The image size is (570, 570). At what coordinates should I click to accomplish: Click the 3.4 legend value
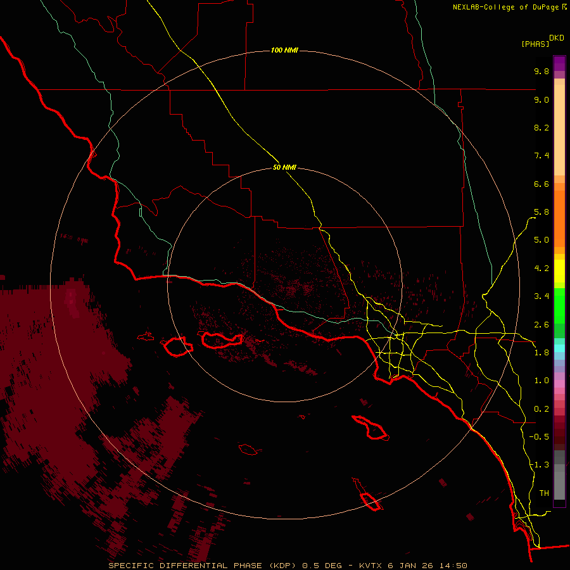tap(541, 296)
